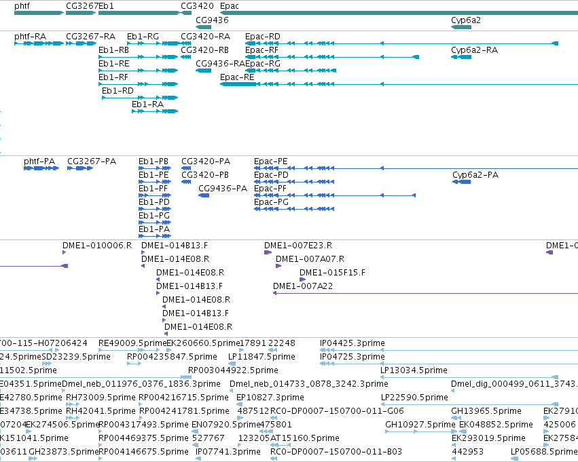Click the DME1-007A07.R feature label

(310, 259)
